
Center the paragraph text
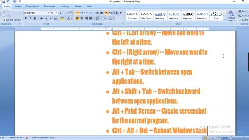click(82, 19)
